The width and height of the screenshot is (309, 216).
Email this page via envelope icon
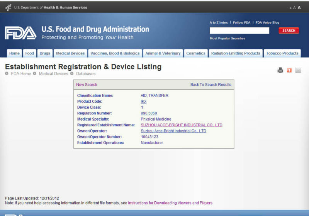[298, 70]
